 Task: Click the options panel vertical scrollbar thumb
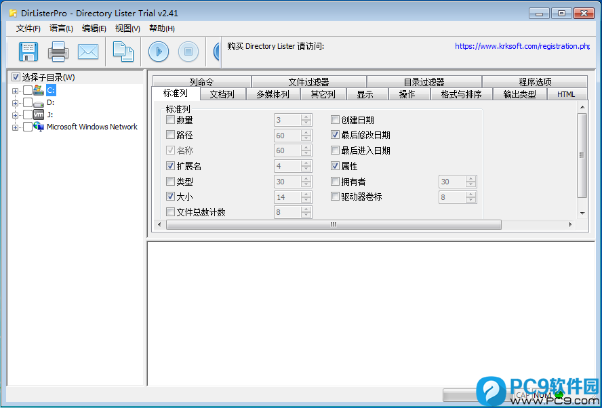click(582, 155)
